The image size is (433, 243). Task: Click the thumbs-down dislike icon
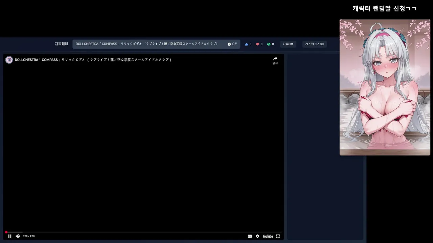click(x=257, y=44)
